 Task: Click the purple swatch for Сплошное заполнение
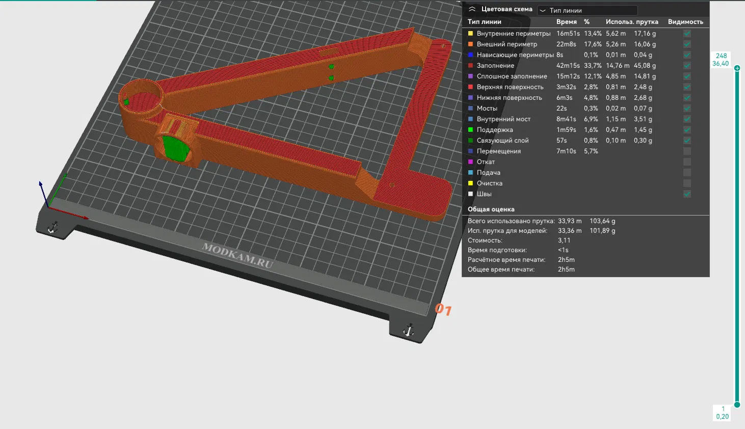coord(471,76)
